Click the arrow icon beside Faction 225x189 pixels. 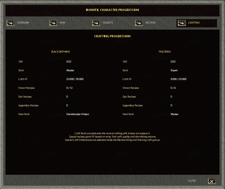coord(139,23)
